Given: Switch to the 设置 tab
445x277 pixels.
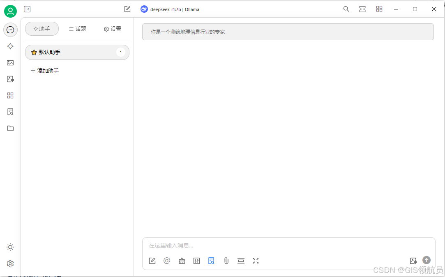Looking at the screenshot, I should pyautogui.click(x=113, y=29).
